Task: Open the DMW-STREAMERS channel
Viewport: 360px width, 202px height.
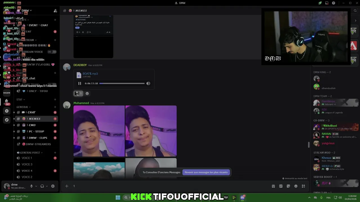Action: pos(36,144)
